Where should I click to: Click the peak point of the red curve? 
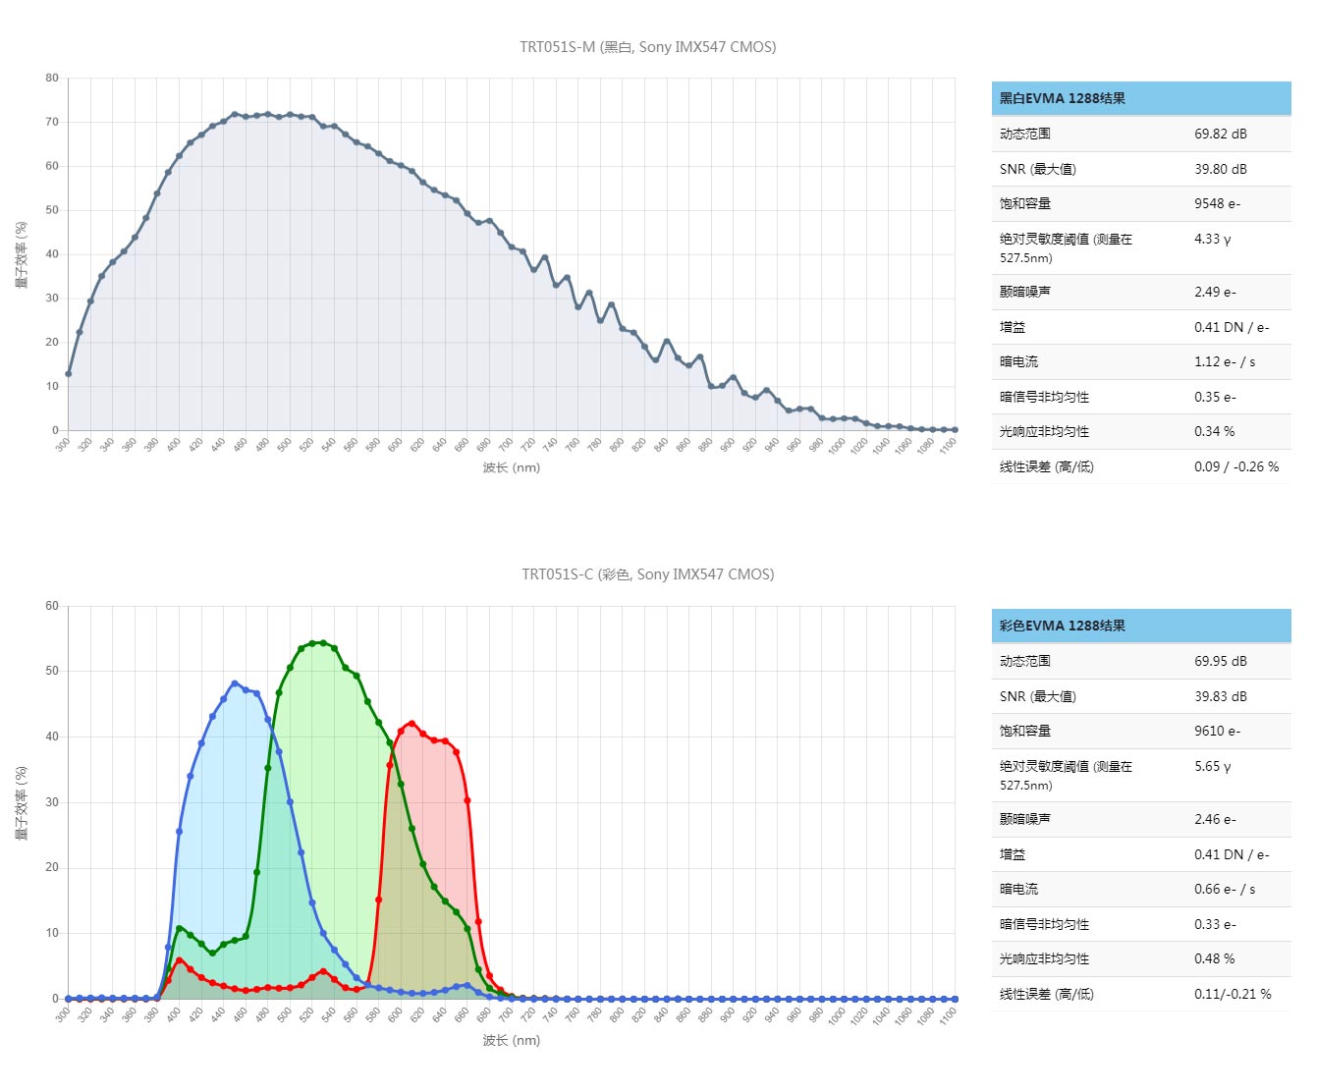412,724
